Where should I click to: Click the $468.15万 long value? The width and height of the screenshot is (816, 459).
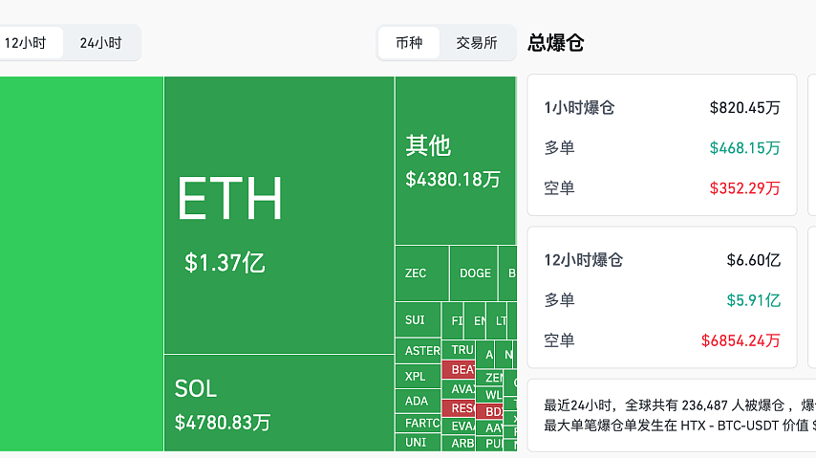click(x=744, y=148)
